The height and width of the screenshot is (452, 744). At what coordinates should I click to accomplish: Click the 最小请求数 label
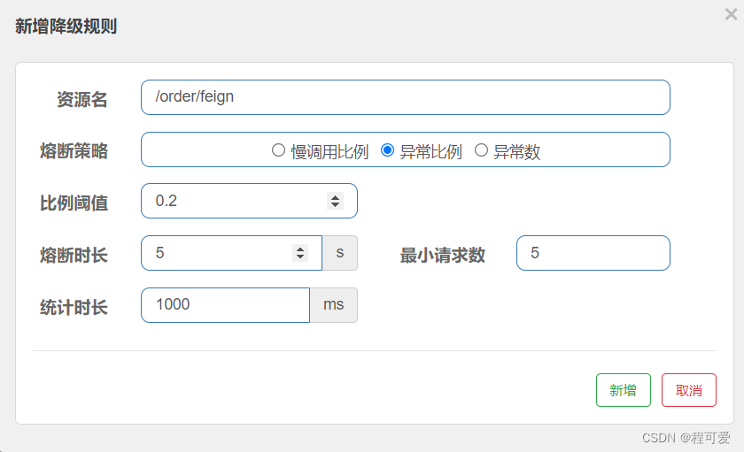click(x=442, y=256)
